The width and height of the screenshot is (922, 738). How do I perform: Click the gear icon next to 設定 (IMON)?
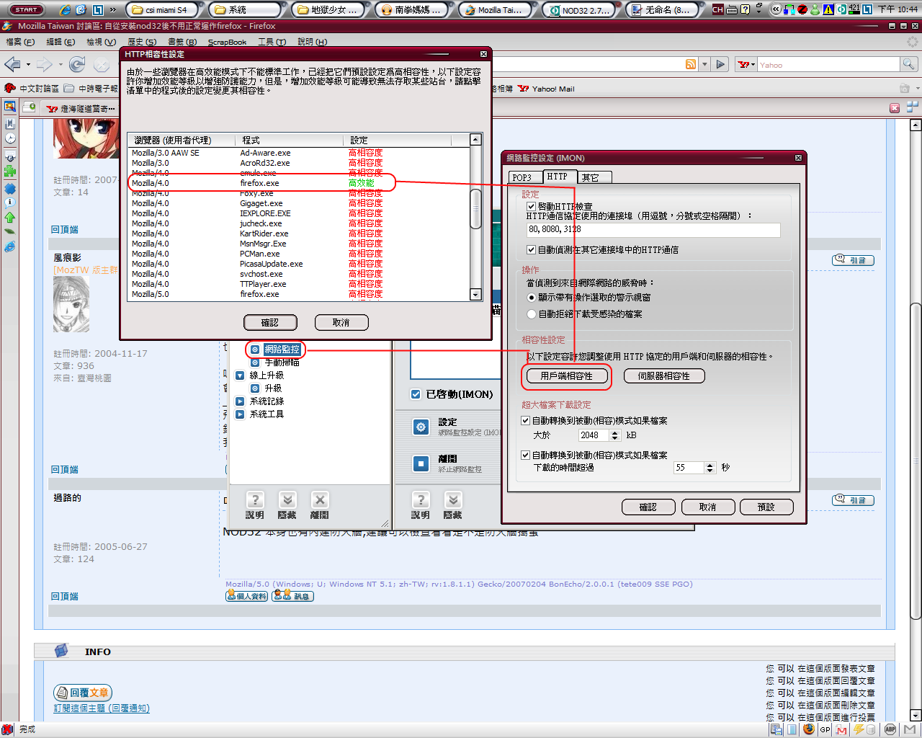tap(421, 427)
